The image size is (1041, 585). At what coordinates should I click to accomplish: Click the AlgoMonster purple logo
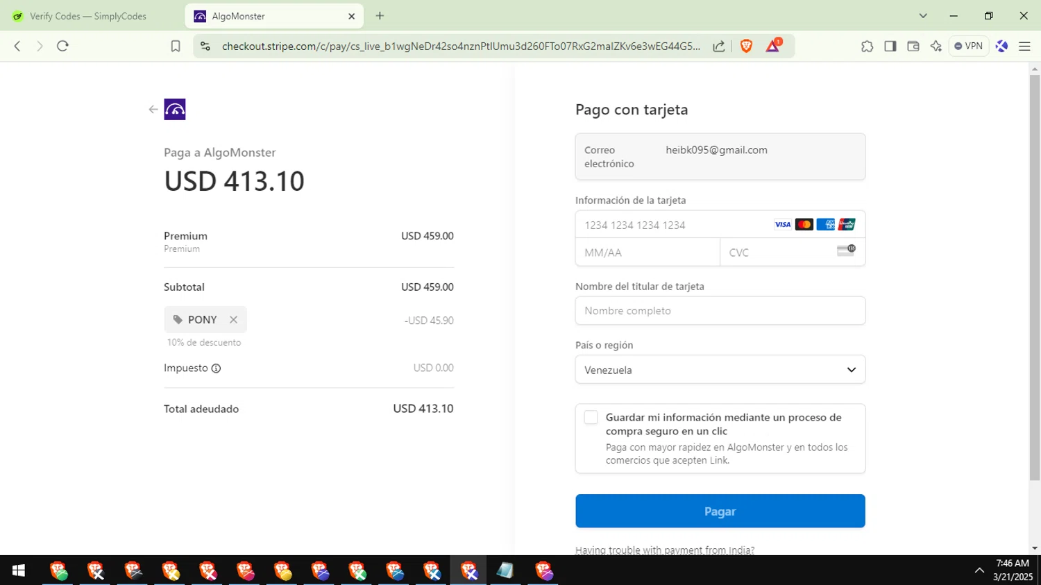tap(175, 110)
